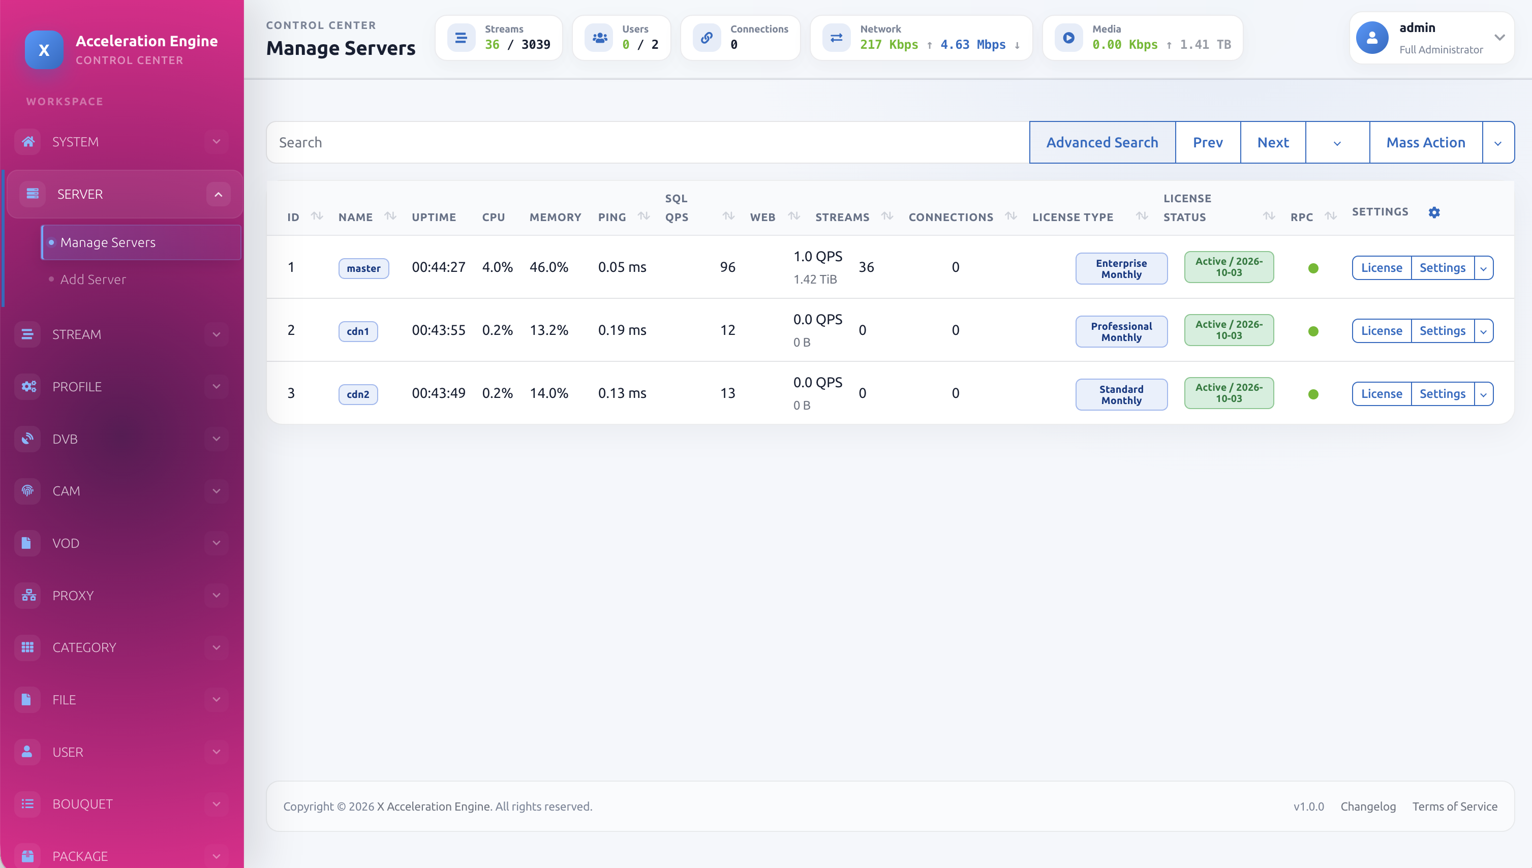This screenshot has height=868, width=1532.
Task: Click the Advanced Search button
Action: (x=1102, y=142)
